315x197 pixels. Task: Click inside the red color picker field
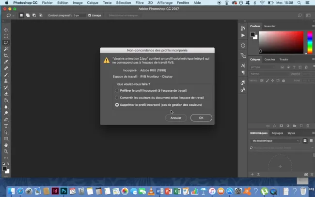281,42
